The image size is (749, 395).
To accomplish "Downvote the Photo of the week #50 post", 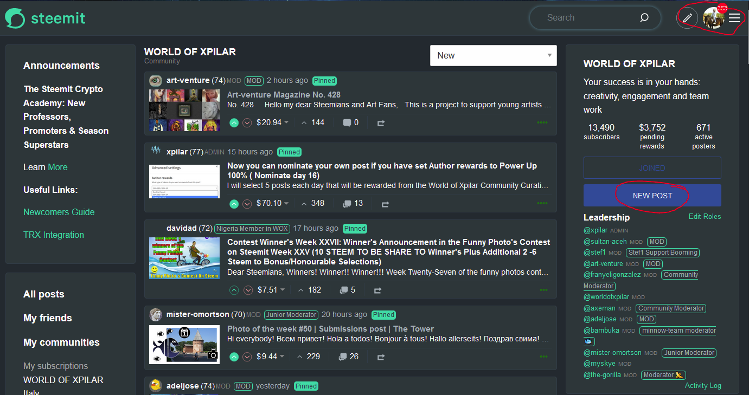I will [247, 357].
